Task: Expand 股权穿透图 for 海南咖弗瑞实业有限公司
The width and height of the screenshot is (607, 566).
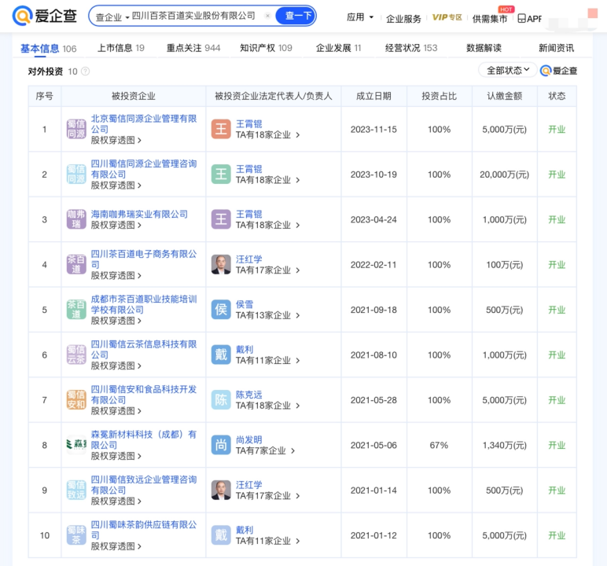Action: point(116,225)
